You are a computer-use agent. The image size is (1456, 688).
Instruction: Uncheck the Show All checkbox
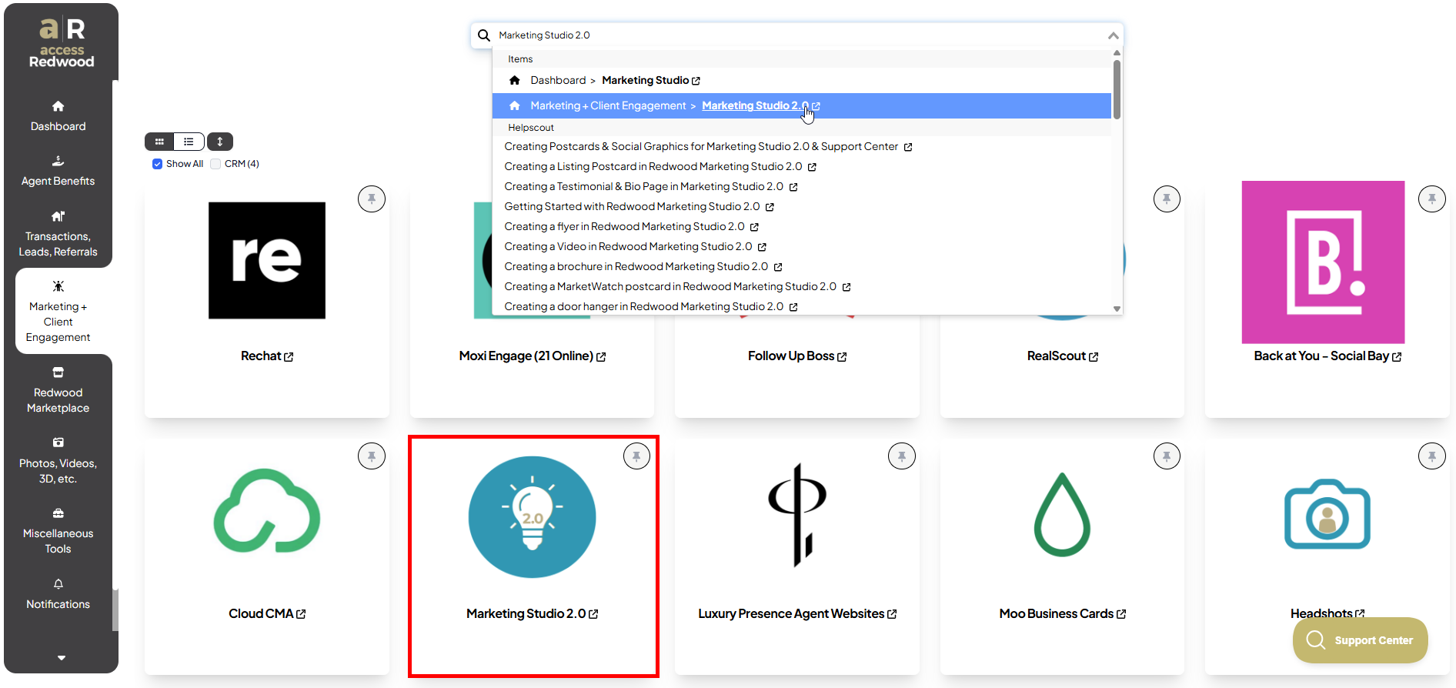coord(157,164)
